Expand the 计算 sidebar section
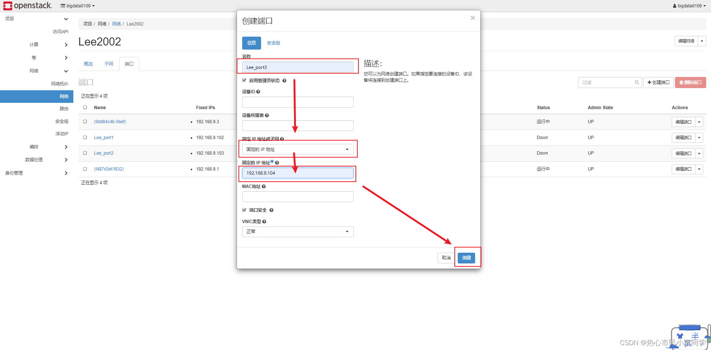This screenshot has width=711, height=350. point(66,45)
